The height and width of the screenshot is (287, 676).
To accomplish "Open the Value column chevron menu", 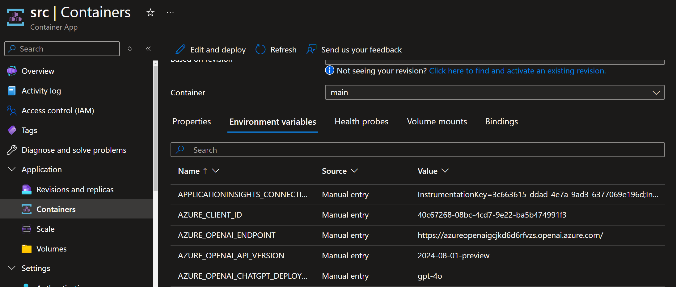I will (x=445, y=171).
